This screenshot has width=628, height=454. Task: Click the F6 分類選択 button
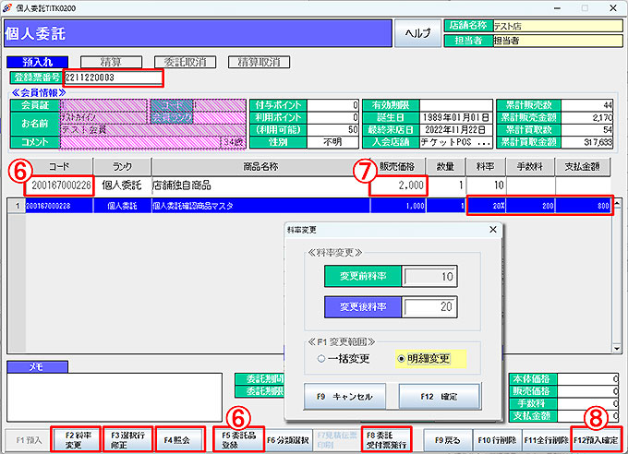point(288,440)
